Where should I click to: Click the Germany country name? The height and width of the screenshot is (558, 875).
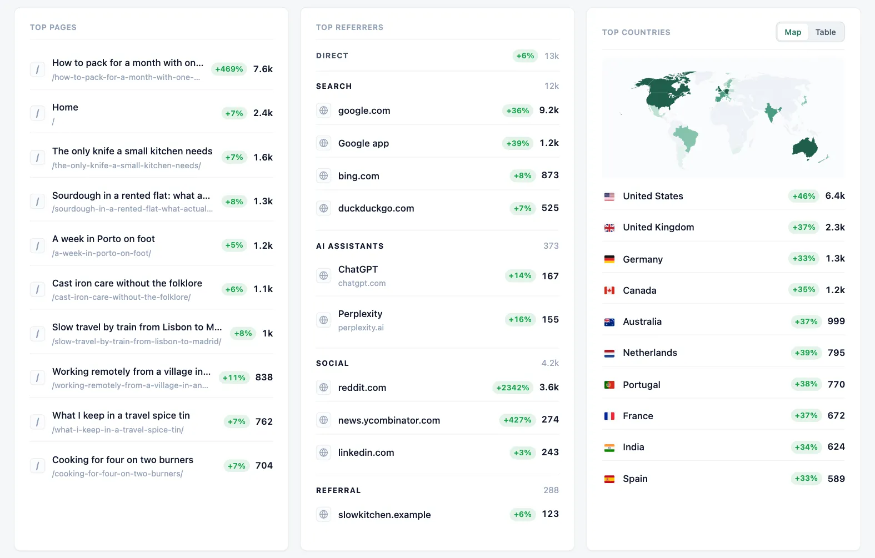643,259
